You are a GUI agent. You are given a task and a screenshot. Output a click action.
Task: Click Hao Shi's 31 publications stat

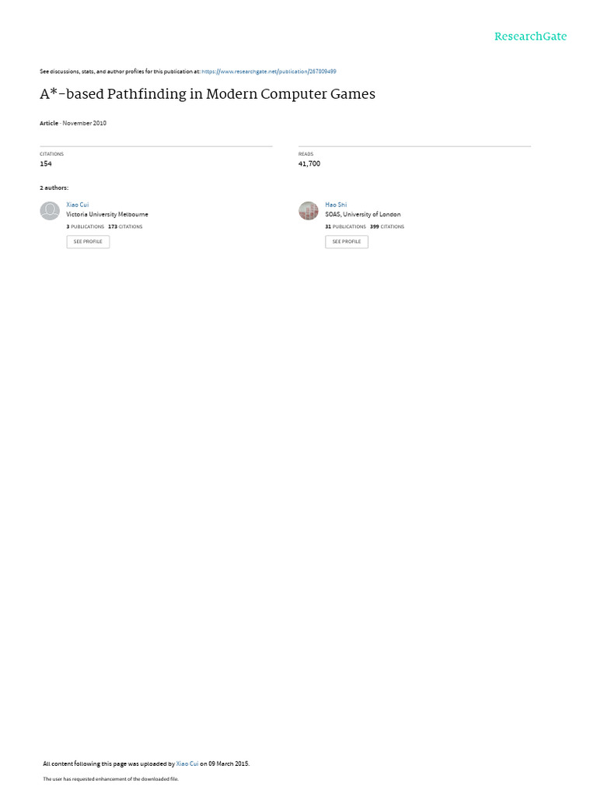(345, 226)
